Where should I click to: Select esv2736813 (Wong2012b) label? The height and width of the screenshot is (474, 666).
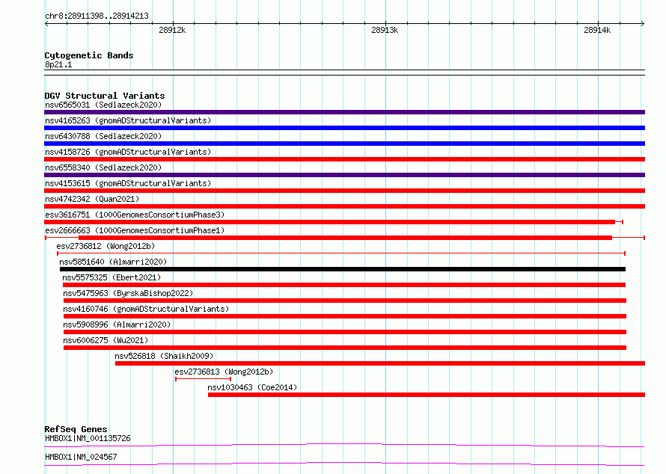pyautogui.click(x=224, y=372)
